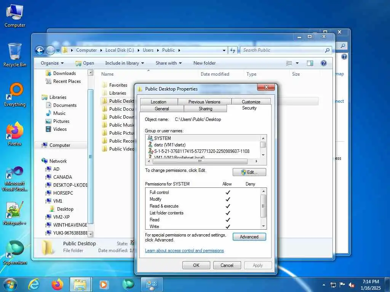Open the Recycle Bin desktop icon
This screenshot has height=292, width=390.
pos(15,55)
